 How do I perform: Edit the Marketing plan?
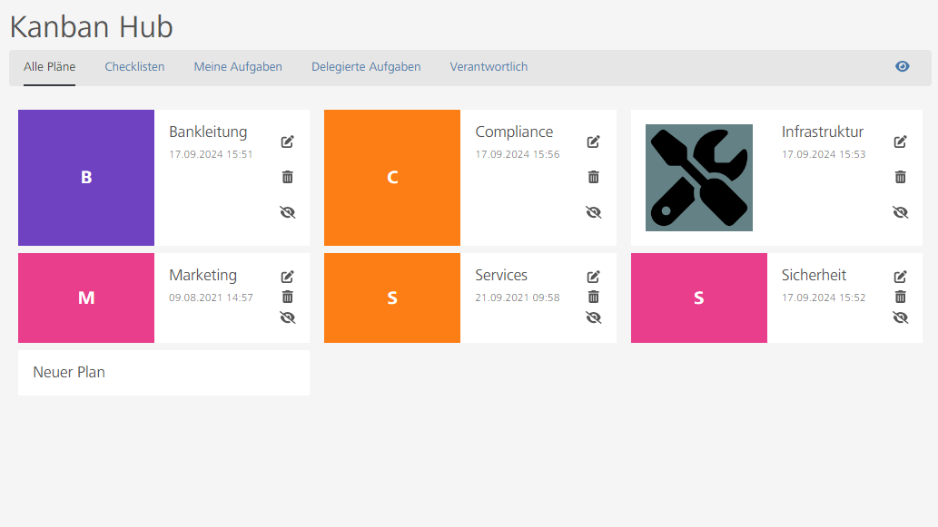click(x=288, y=277)
